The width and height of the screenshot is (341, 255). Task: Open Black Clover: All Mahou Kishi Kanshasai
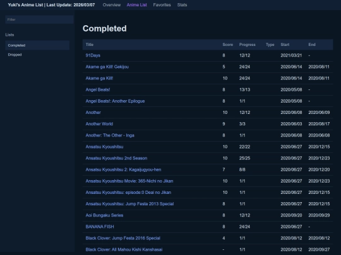click(x=124, y=249)
